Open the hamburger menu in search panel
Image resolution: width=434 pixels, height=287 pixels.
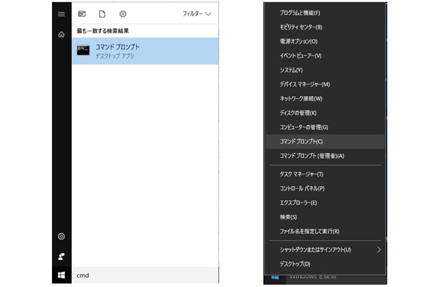click(x=61, y=14)
